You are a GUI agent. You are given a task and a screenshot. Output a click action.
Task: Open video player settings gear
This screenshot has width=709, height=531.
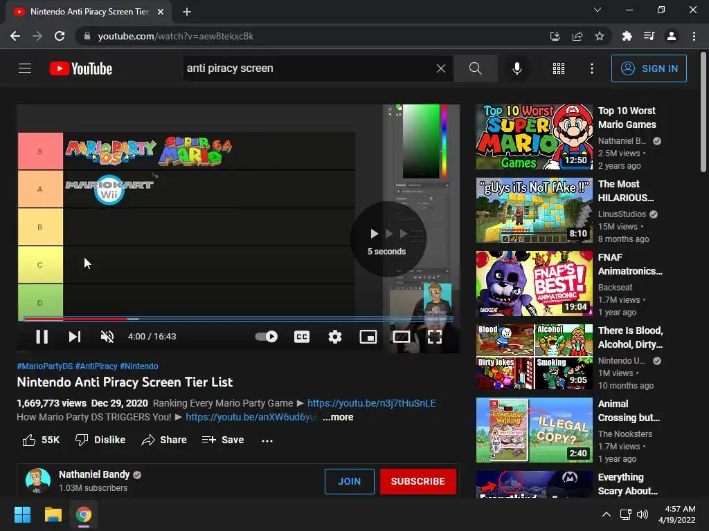click(334, 337)
